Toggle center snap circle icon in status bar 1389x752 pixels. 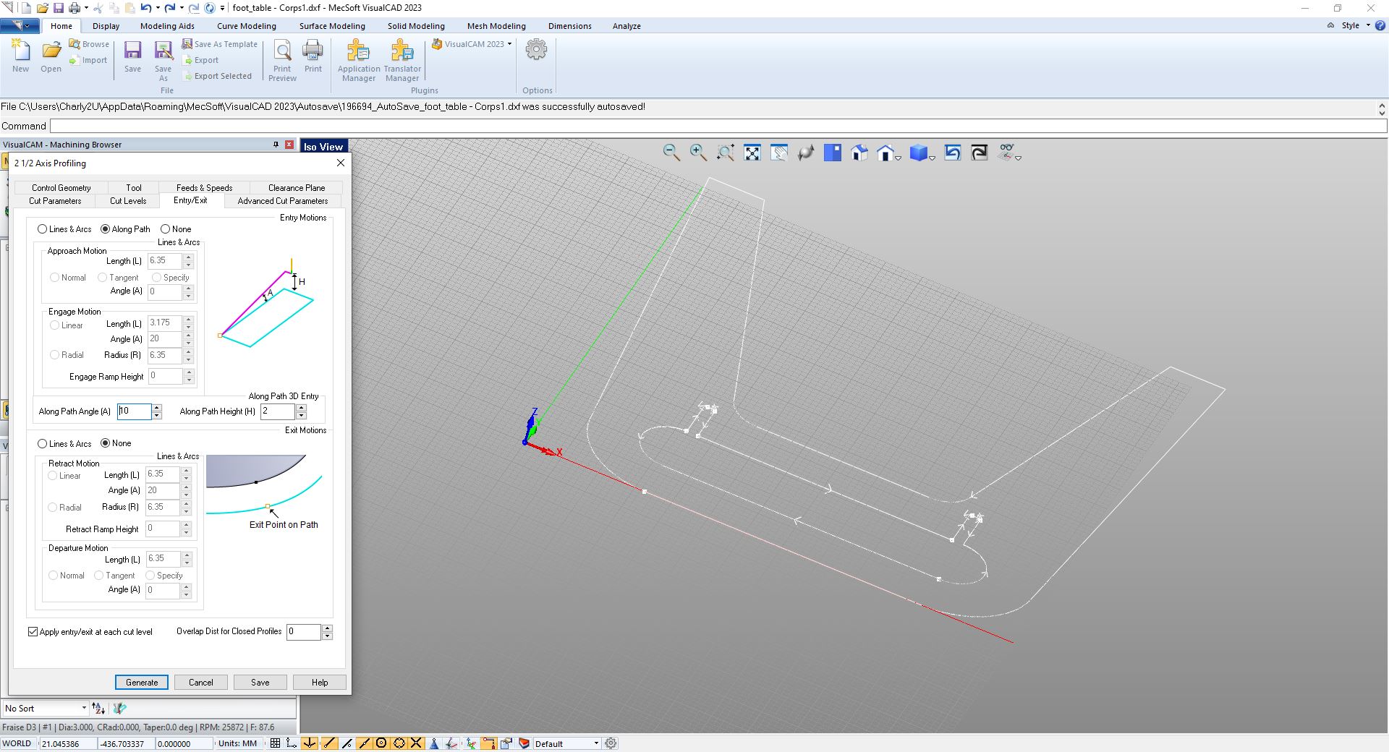[381, 743]
